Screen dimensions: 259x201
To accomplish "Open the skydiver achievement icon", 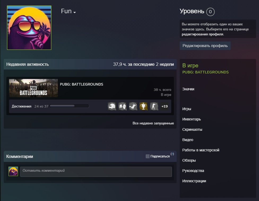I will (133, 106).
